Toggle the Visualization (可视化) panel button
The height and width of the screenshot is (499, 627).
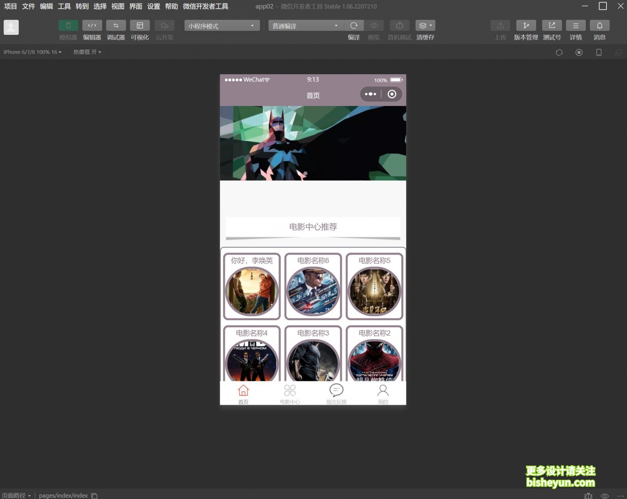click(140, 25)
